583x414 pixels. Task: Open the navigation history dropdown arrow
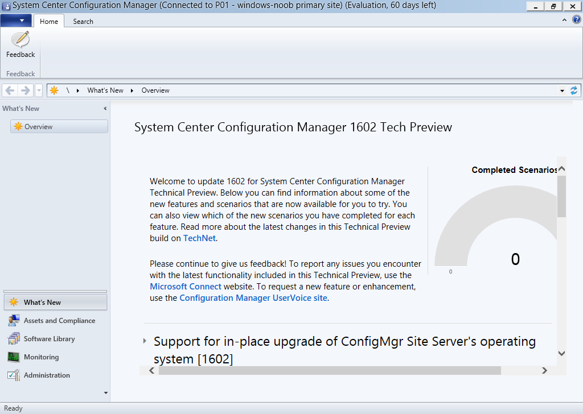39,90
